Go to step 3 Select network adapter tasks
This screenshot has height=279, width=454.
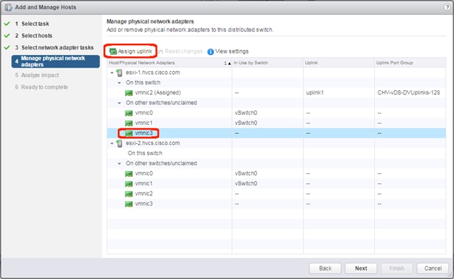point(54,47)
